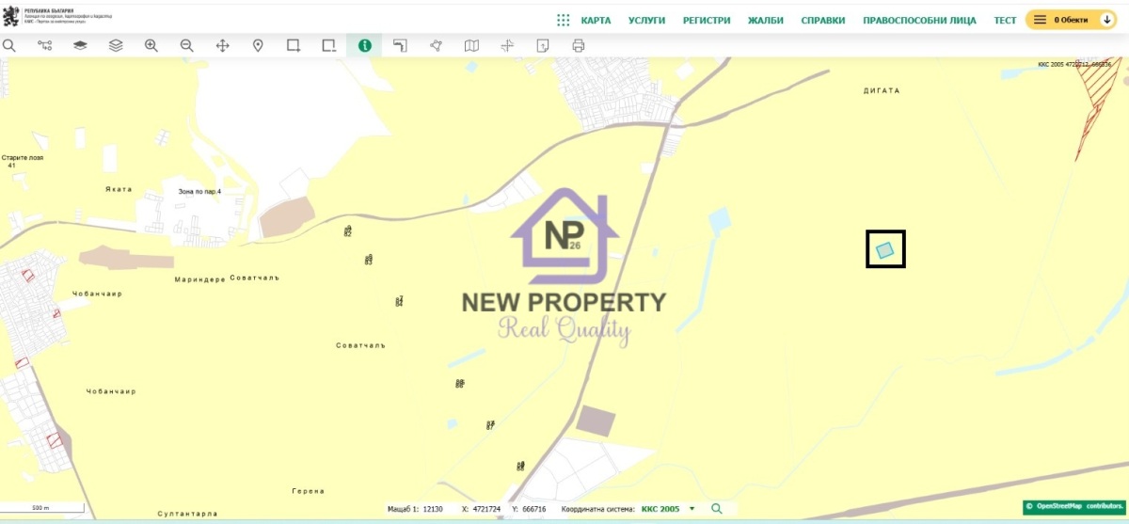The width and height of the screenshot is (1129, 524).
Task: Toggle the green info identify tool
Action: 364,45
